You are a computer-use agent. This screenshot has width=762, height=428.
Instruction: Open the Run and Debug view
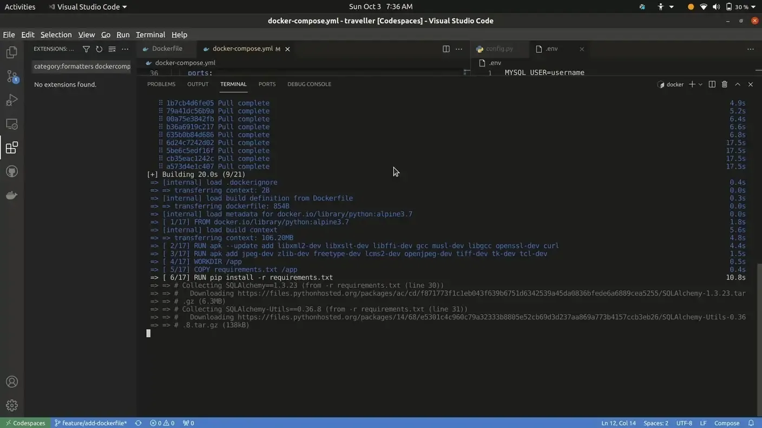[x=11, y=100]
